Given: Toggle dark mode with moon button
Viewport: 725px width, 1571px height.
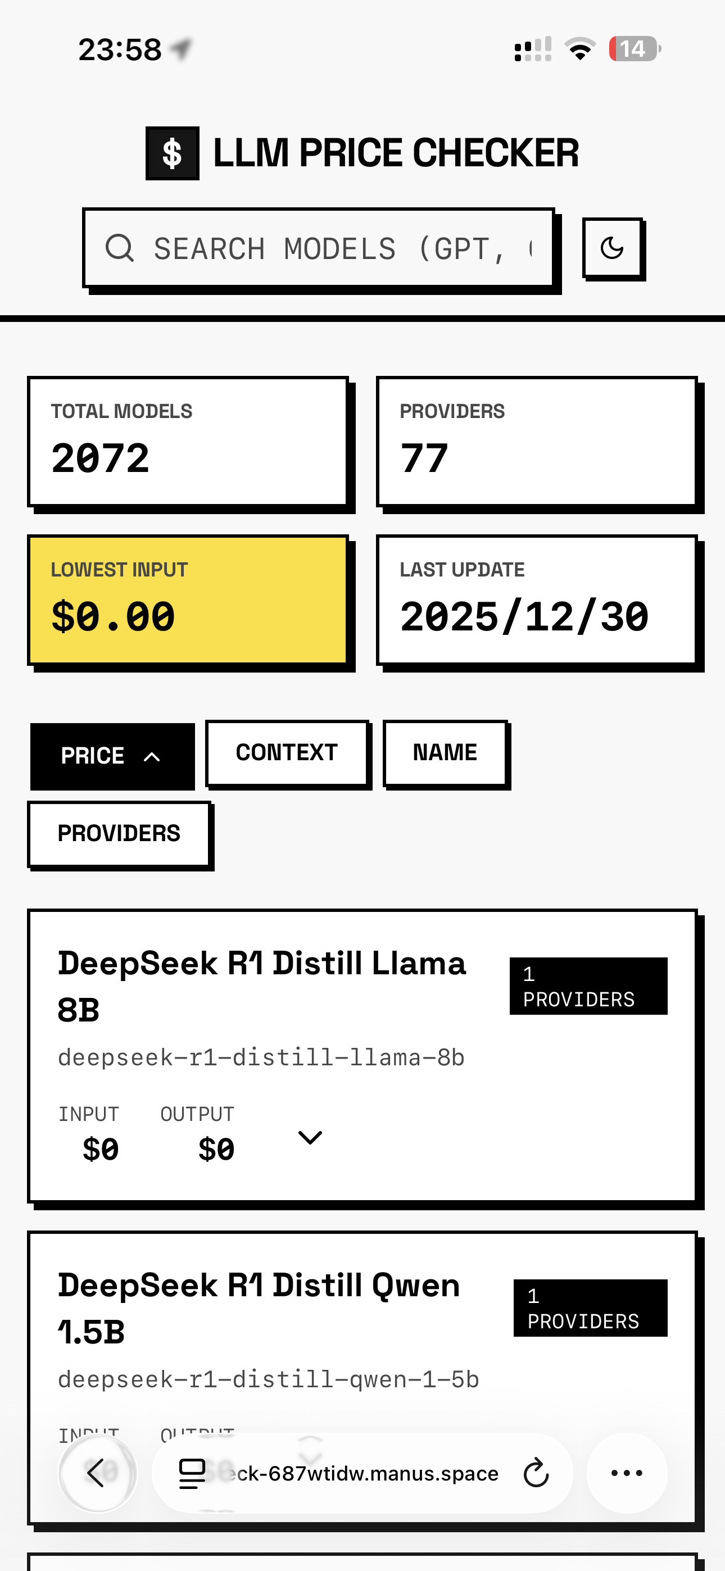Looking at the screenshot, I should point(612,248).
